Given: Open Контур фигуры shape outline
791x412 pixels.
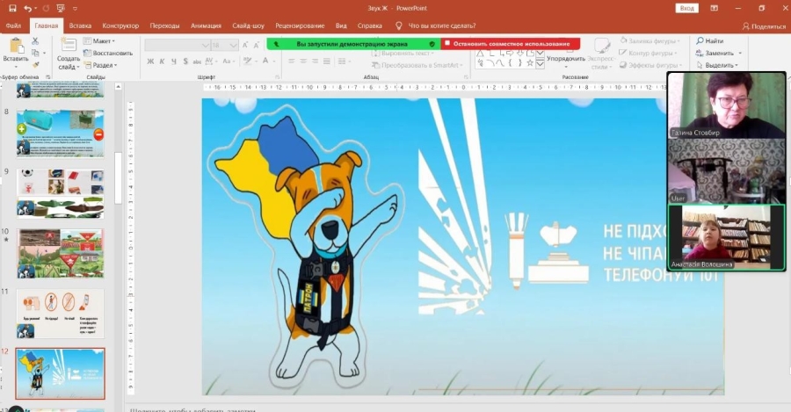Looking at the screenshot, I should 649,53.
